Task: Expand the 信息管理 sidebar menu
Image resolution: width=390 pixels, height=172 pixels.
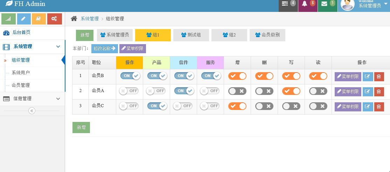Action: [x=58, y=98]
